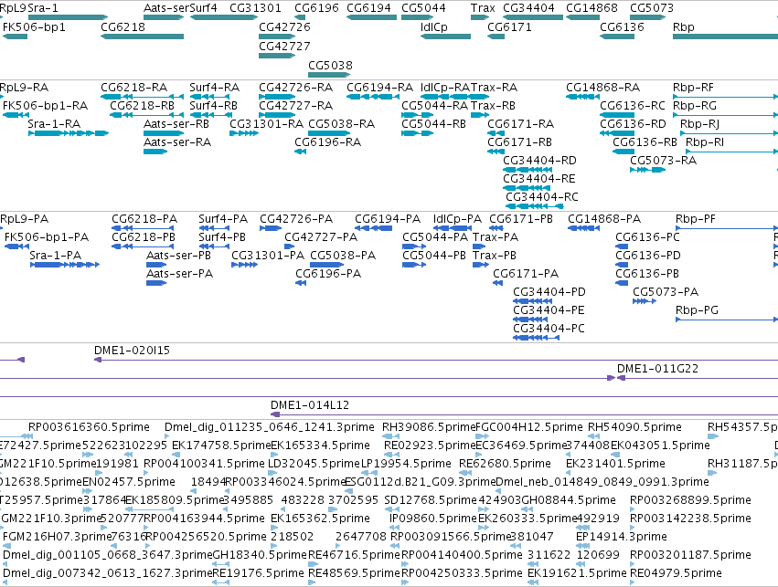Viewport: 778px width, 587px height.
Task: Click the CG31301-PA protein glyph
Action: pyautogui.click(x=245, y=265)
